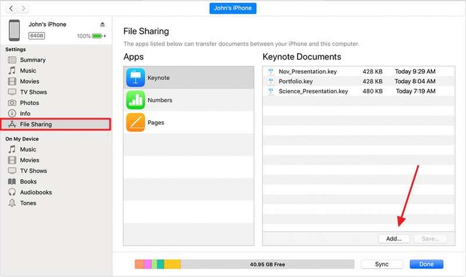Click the Pages app icon

[136, 122]
